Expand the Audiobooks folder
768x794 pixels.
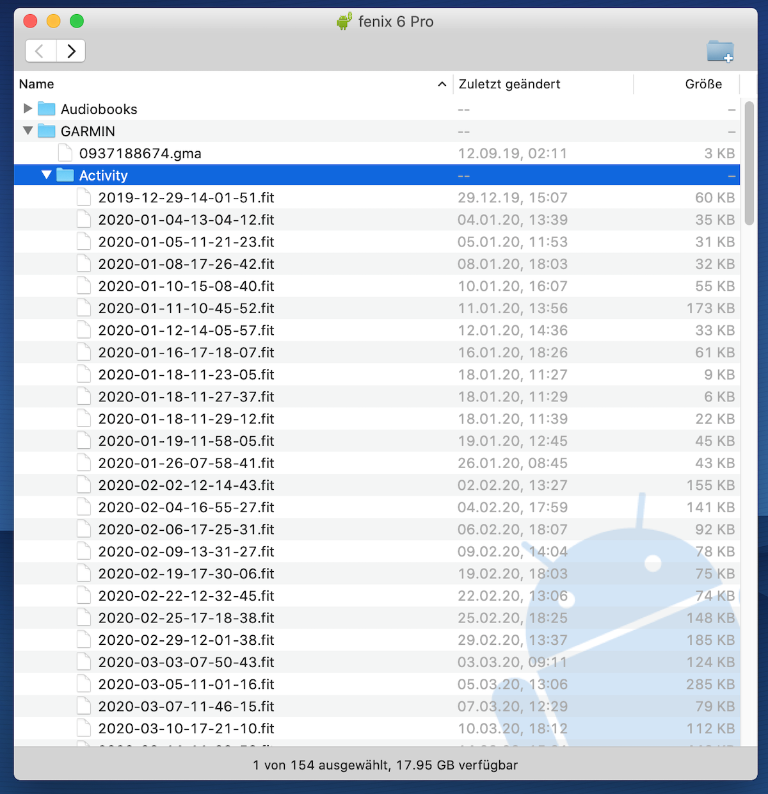(28, 109)
